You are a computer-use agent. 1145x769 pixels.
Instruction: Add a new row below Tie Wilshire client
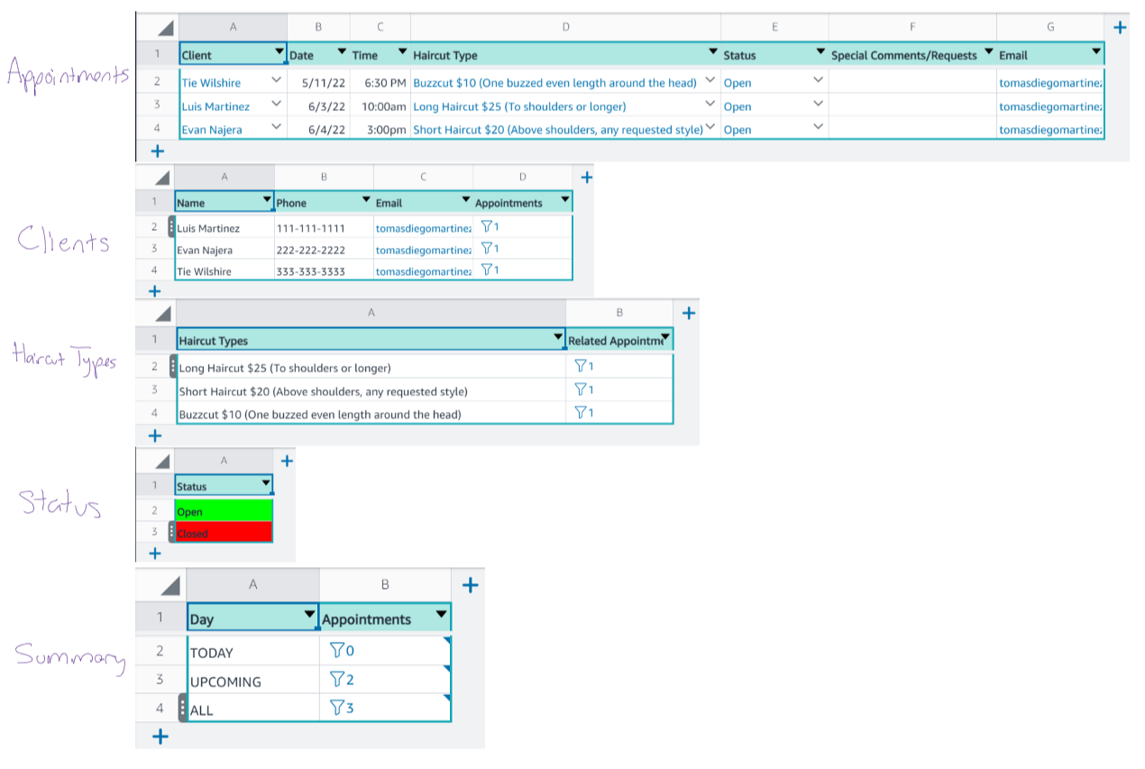[153, 291]
